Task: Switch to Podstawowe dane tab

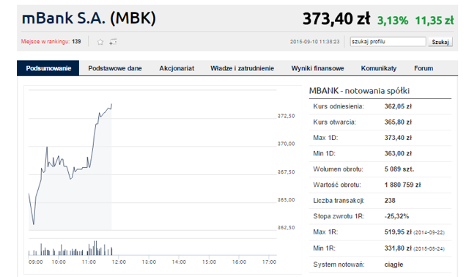Action: [115, 68]
